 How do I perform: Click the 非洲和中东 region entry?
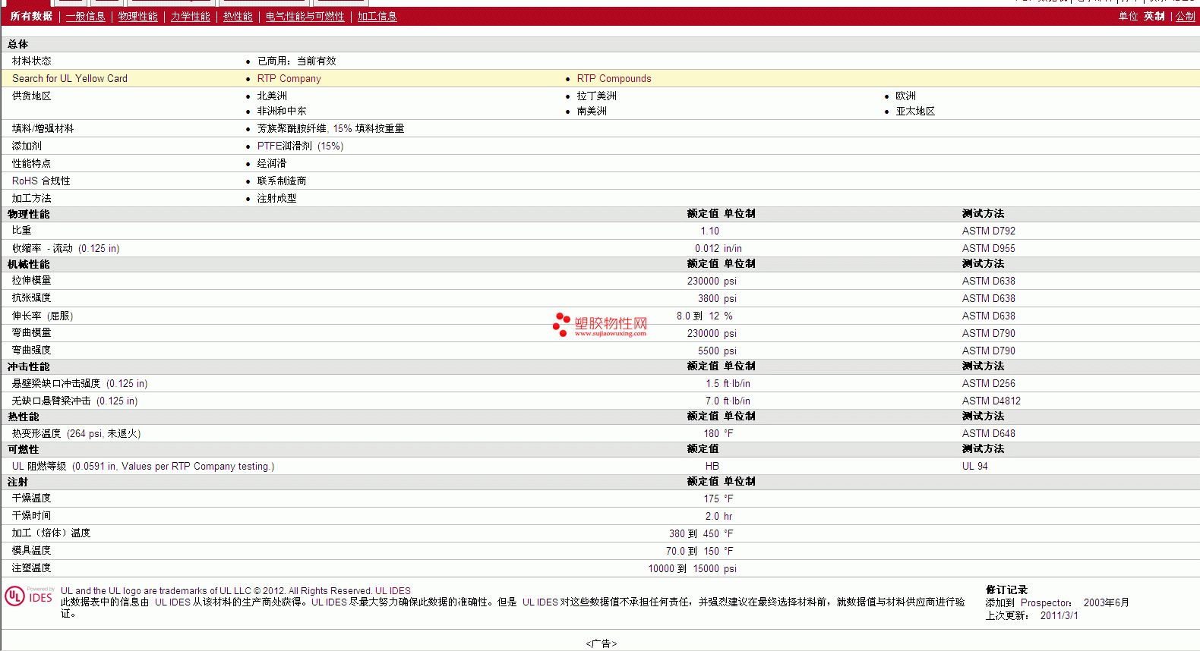282,111
